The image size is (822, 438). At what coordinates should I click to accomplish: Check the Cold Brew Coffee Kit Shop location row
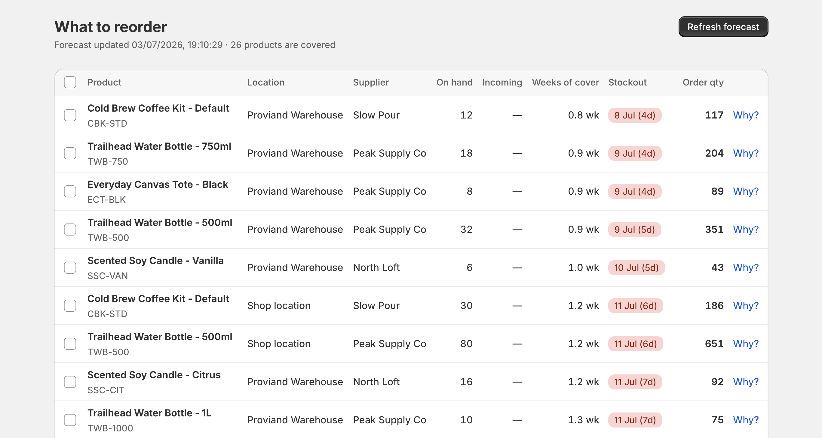[x=70, y=306]
